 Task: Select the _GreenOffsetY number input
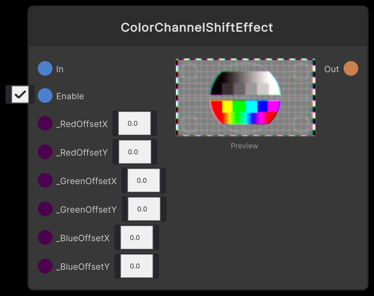coord(144,209)
